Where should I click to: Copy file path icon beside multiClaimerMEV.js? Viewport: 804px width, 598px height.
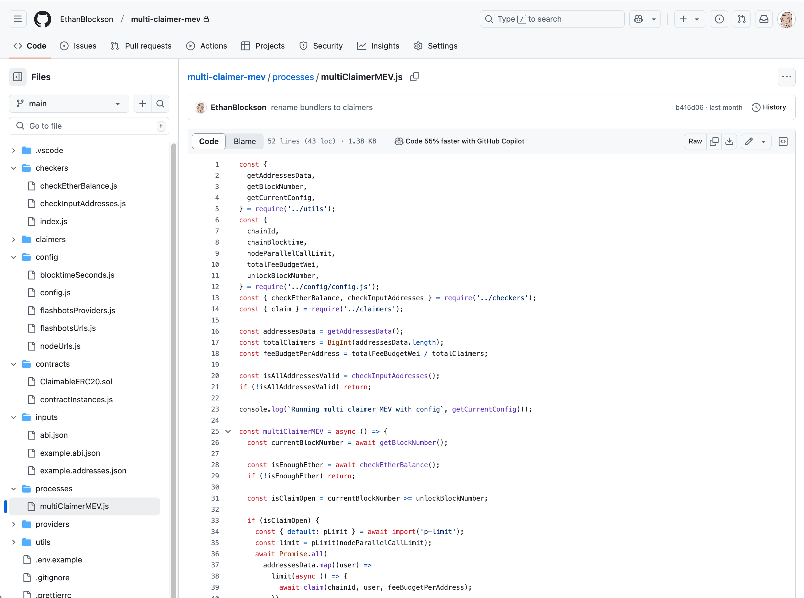415,77
